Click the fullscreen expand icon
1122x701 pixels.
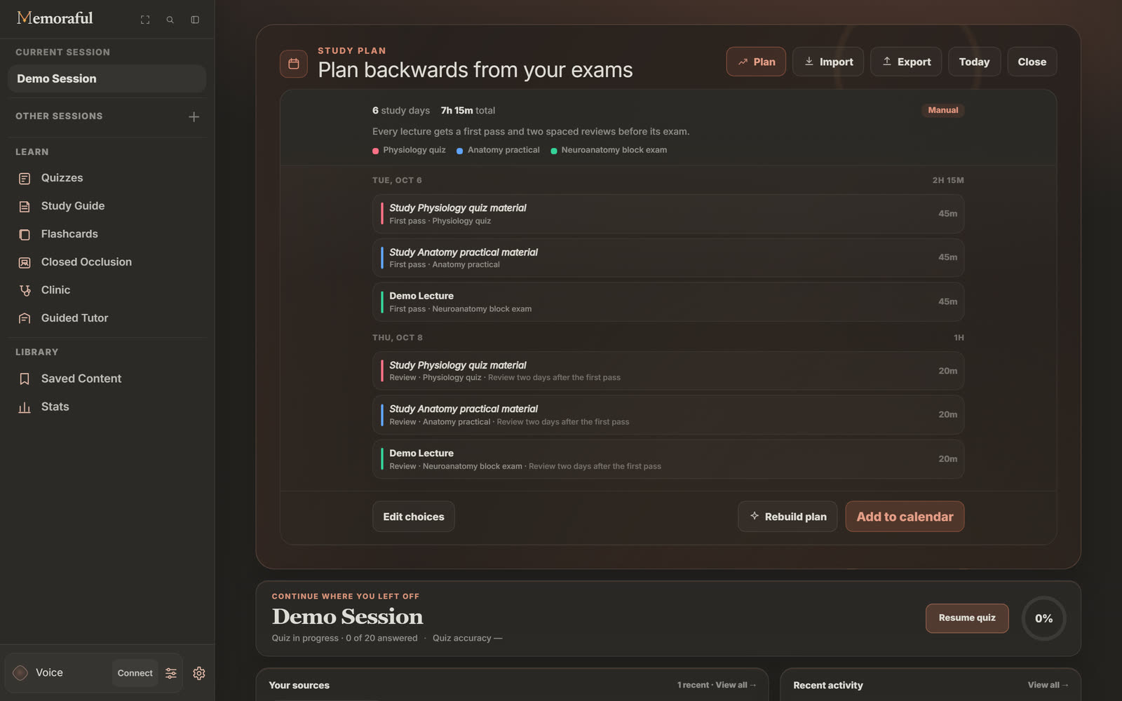click(x=145, y=20)
